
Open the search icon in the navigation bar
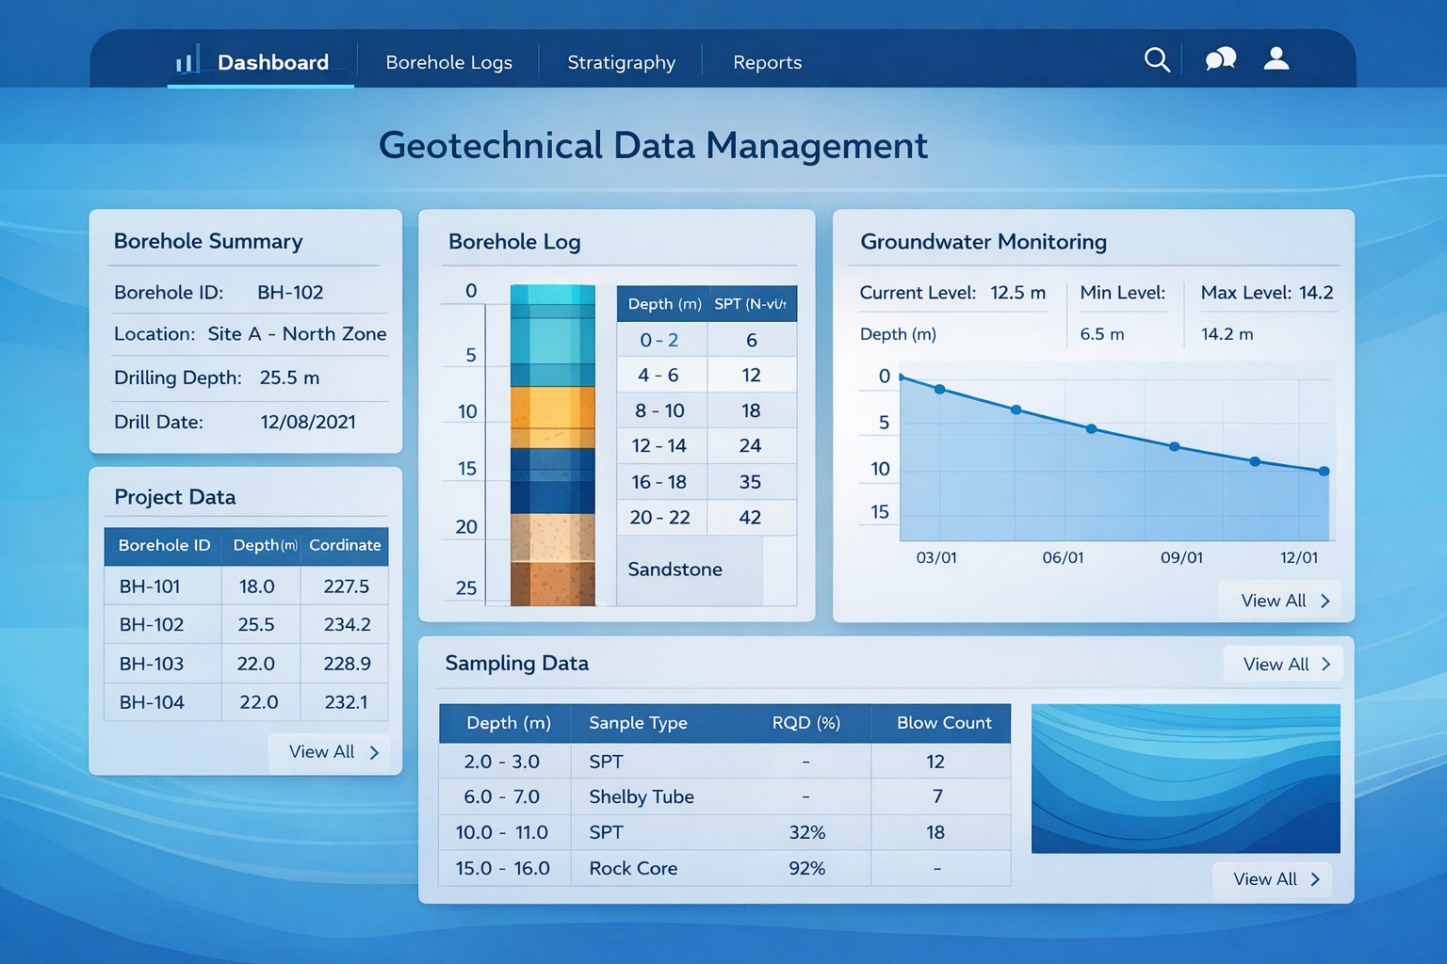[1157, 59]
